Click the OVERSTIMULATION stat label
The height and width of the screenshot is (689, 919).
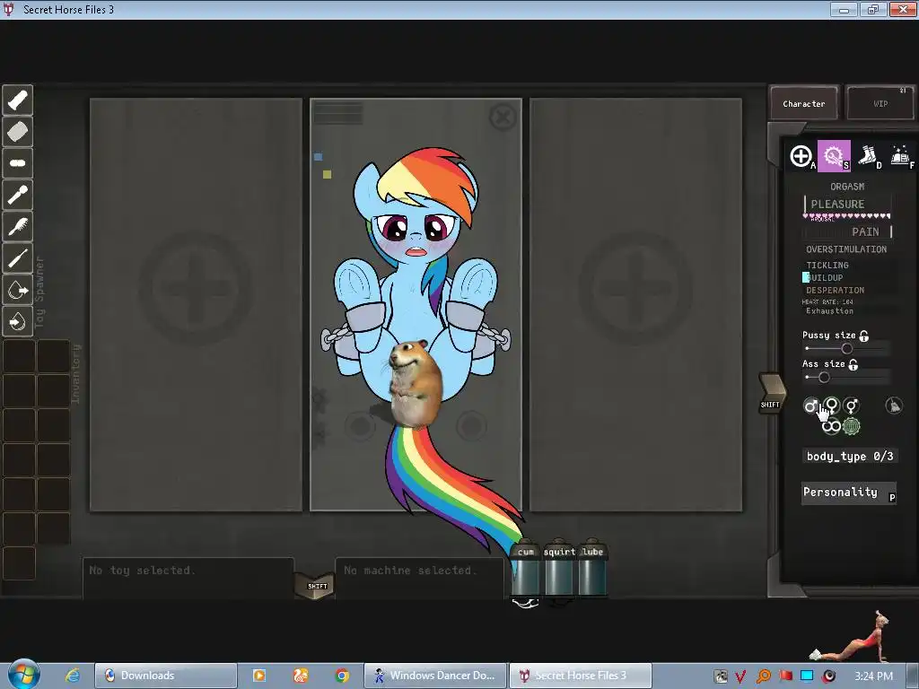pyautogui.click(x=846, y=249)
